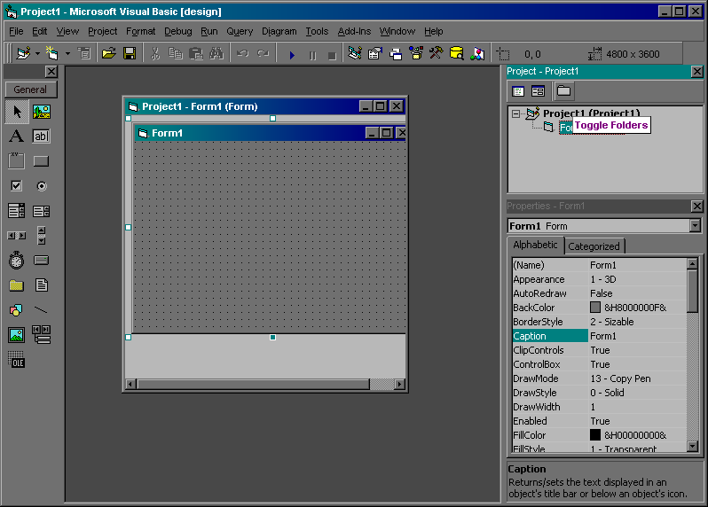Click the Break pause button

[x=312, y=55]
